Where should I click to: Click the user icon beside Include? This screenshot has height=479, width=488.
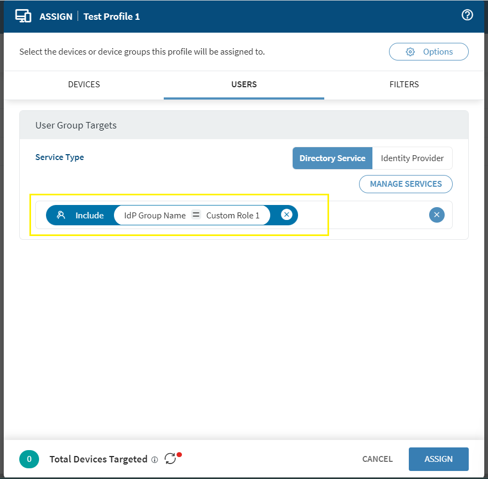(61, 215)
